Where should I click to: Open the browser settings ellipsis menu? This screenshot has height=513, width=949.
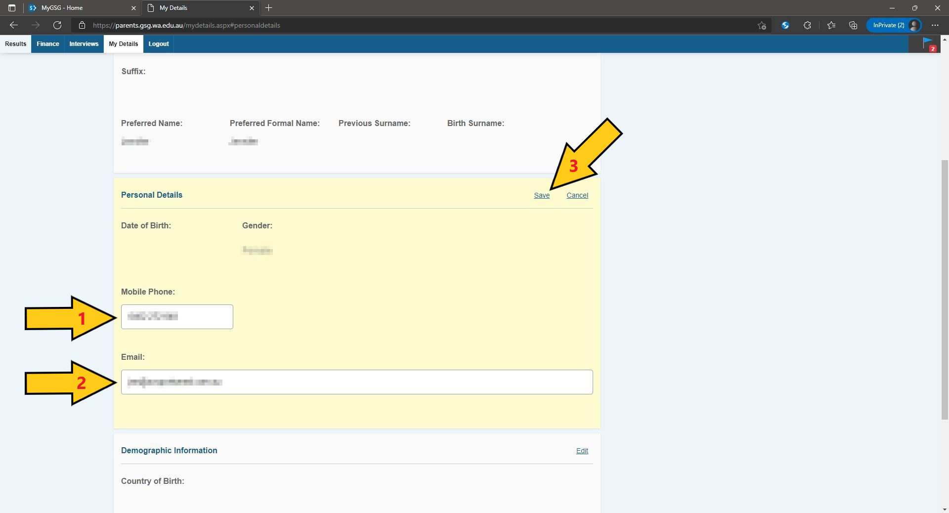pyautogui.click(x=935, y=25)
